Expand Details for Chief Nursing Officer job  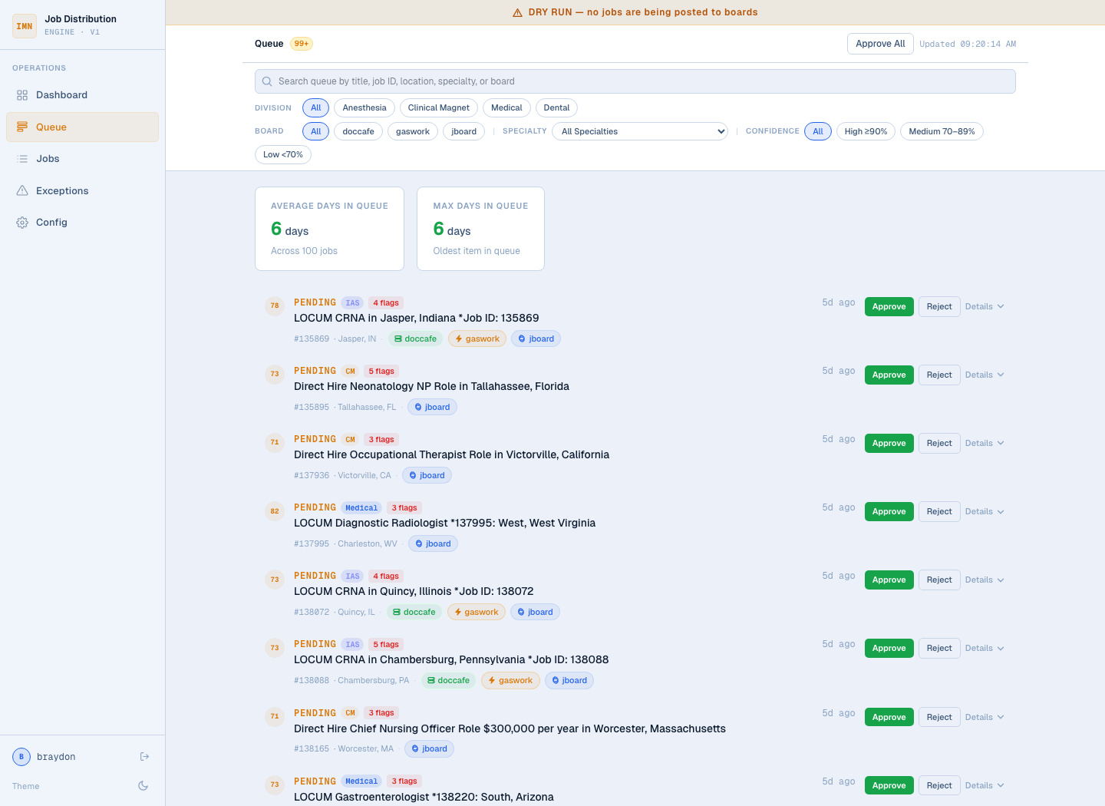tap(985, 717)
